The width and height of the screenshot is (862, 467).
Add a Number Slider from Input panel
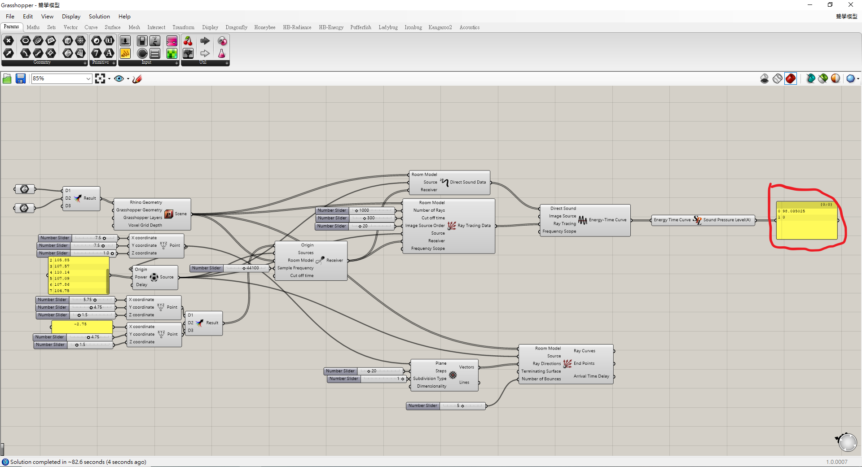pyautogui.click(x=125, y=41)
